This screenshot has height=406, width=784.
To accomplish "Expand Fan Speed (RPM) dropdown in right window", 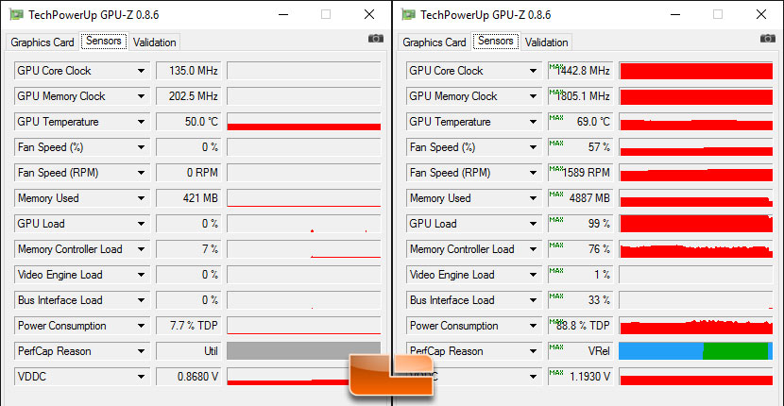I will coord(534,173).
